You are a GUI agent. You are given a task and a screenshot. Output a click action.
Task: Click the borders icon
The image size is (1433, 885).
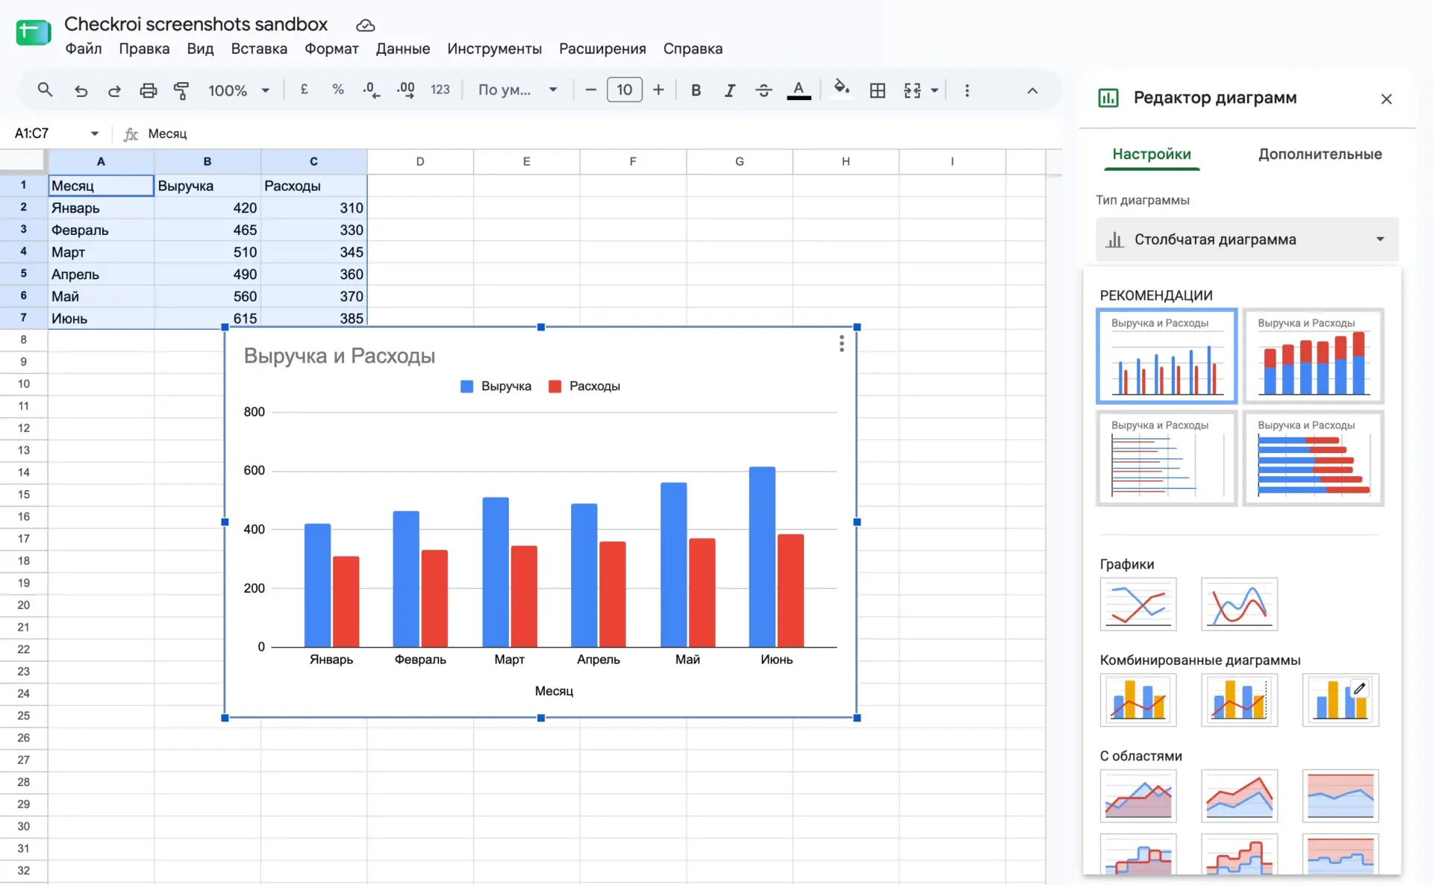pos(878,90)
